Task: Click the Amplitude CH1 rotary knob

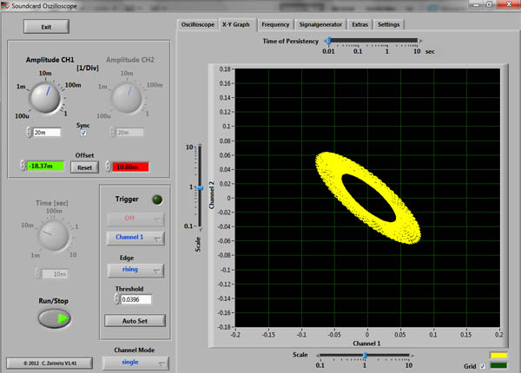Action: point(45,96)
